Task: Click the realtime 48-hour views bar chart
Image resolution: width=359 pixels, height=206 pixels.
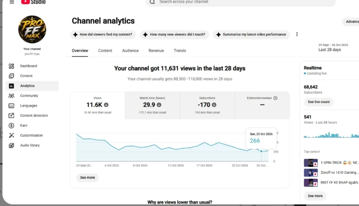Action: pyautogui.click(x=331, y=135)
